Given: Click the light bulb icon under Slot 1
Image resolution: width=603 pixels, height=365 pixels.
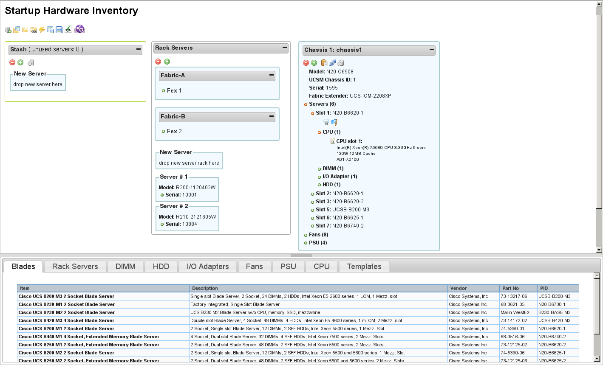Looking at the screenshot, I should [326, 122].
